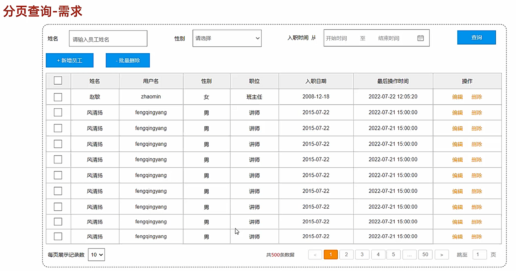Click the + 新增员工 button
The image size is (516, 271).
(70, 60)
